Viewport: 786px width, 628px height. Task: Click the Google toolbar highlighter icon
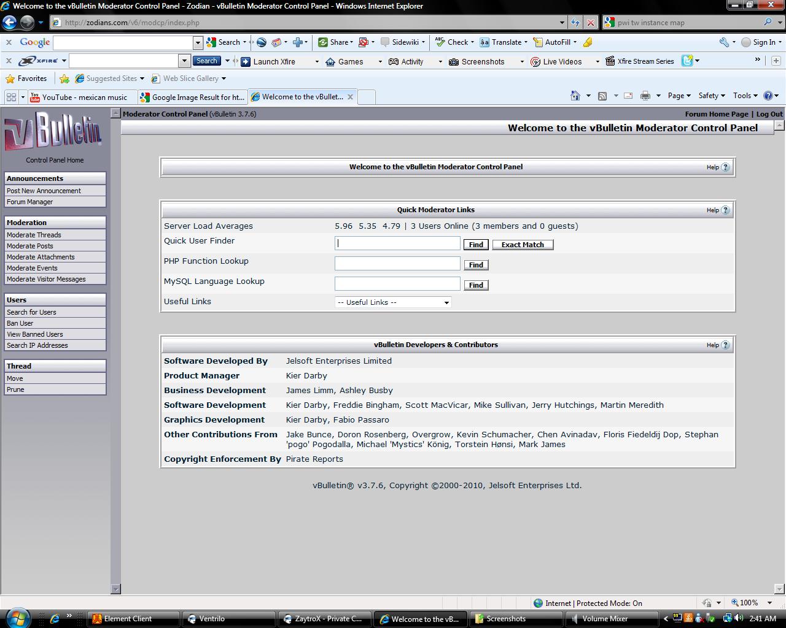tap(588, 42)
